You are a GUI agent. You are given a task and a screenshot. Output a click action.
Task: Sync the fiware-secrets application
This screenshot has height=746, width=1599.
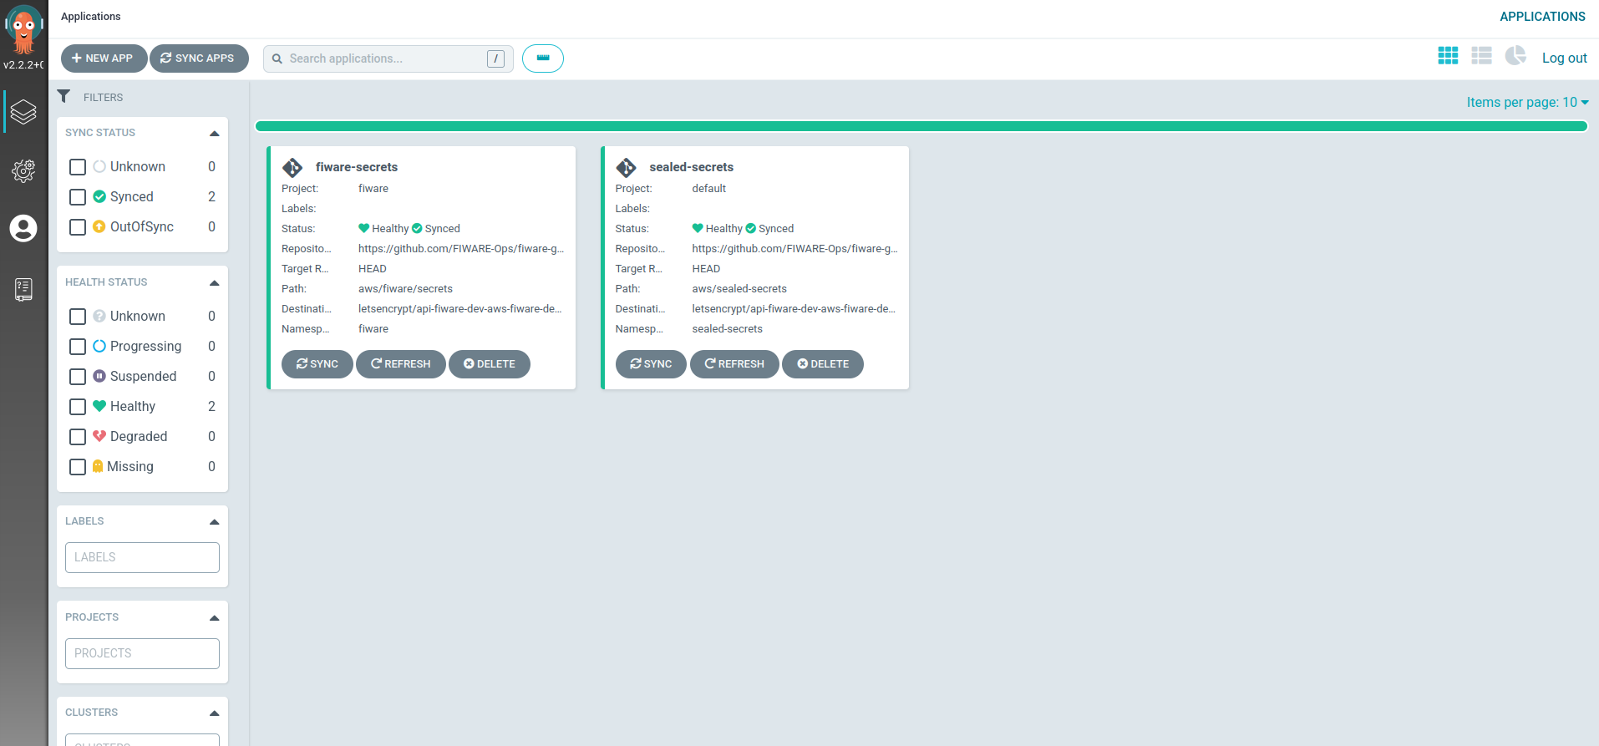click(317, 364)
